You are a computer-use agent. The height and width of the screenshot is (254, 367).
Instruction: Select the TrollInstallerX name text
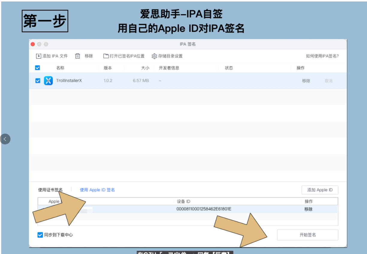[69, 81]
